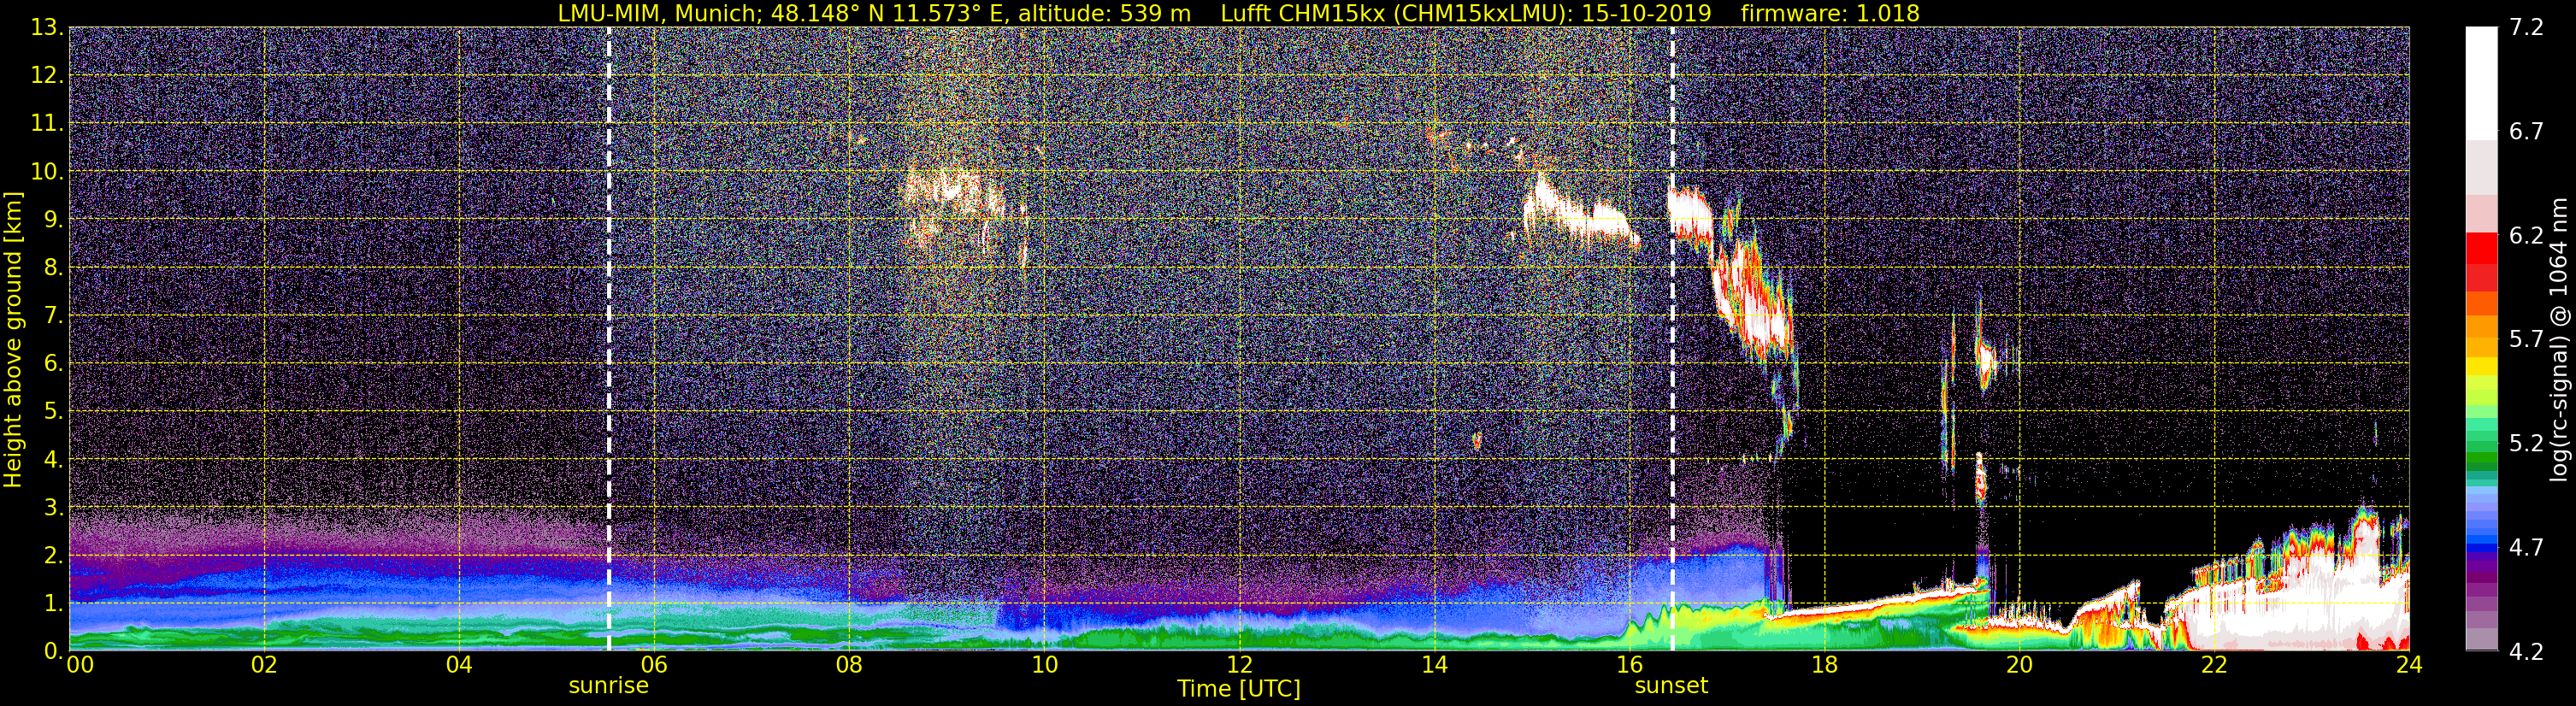This screenshot has width=2576, height=706.
Task: Click the height axis tick label '9.'
Action: click(x=53, y=220)
